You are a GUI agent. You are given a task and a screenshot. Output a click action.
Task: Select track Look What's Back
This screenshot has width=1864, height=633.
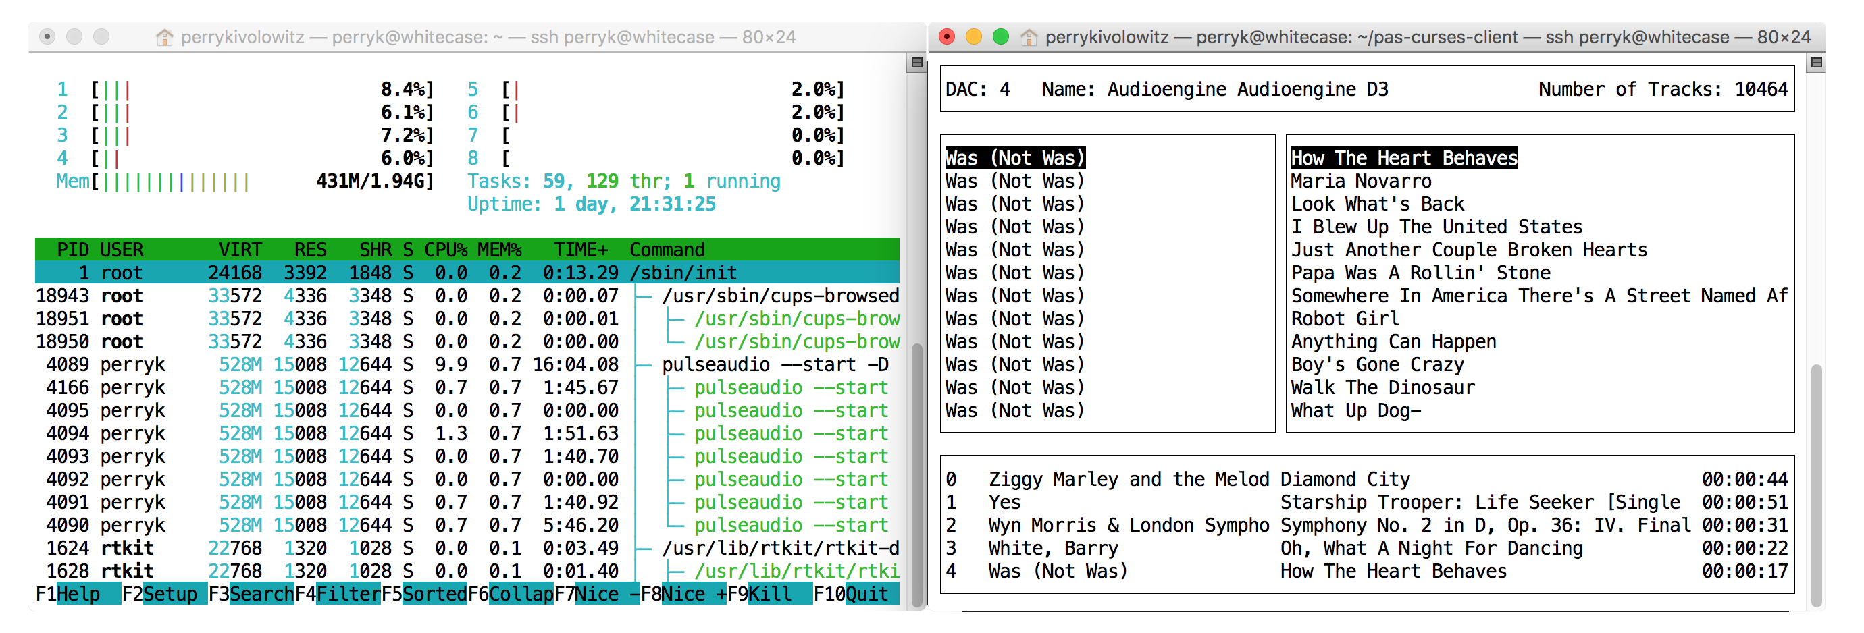coord(1378,204)
